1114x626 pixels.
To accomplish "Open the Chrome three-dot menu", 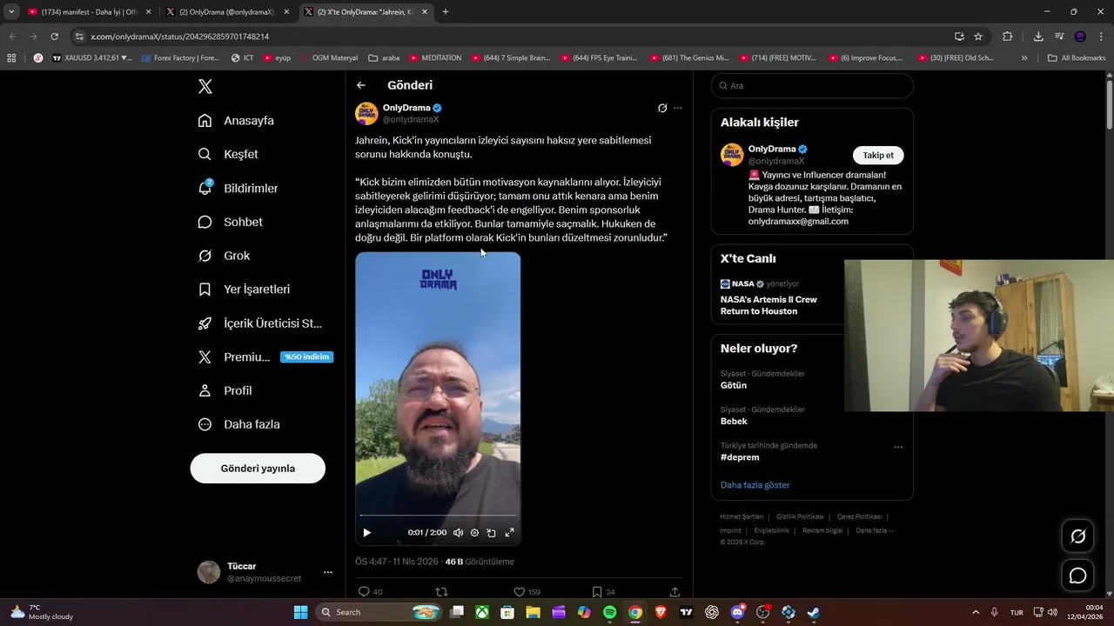I will tap(1101, 37).
